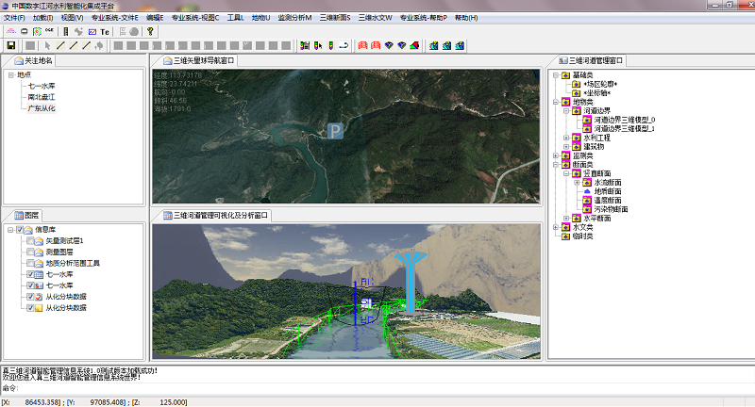Expand the 水流断面 tree node
Viewport: 755px width, 407px height.
pos(577,183)
